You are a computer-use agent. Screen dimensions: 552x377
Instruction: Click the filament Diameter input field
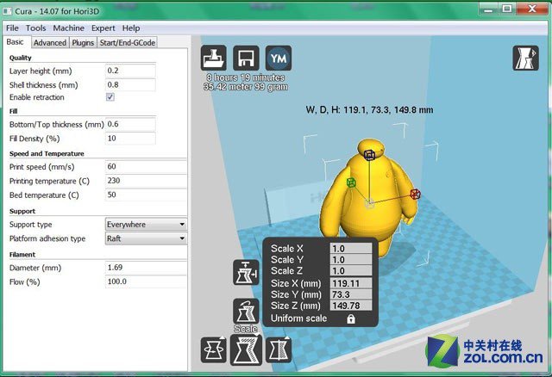146,268
